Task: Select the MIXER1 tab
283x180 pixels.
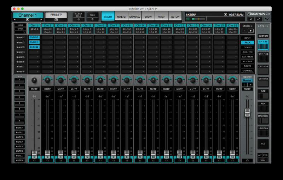Action: [x=108, y=17]
